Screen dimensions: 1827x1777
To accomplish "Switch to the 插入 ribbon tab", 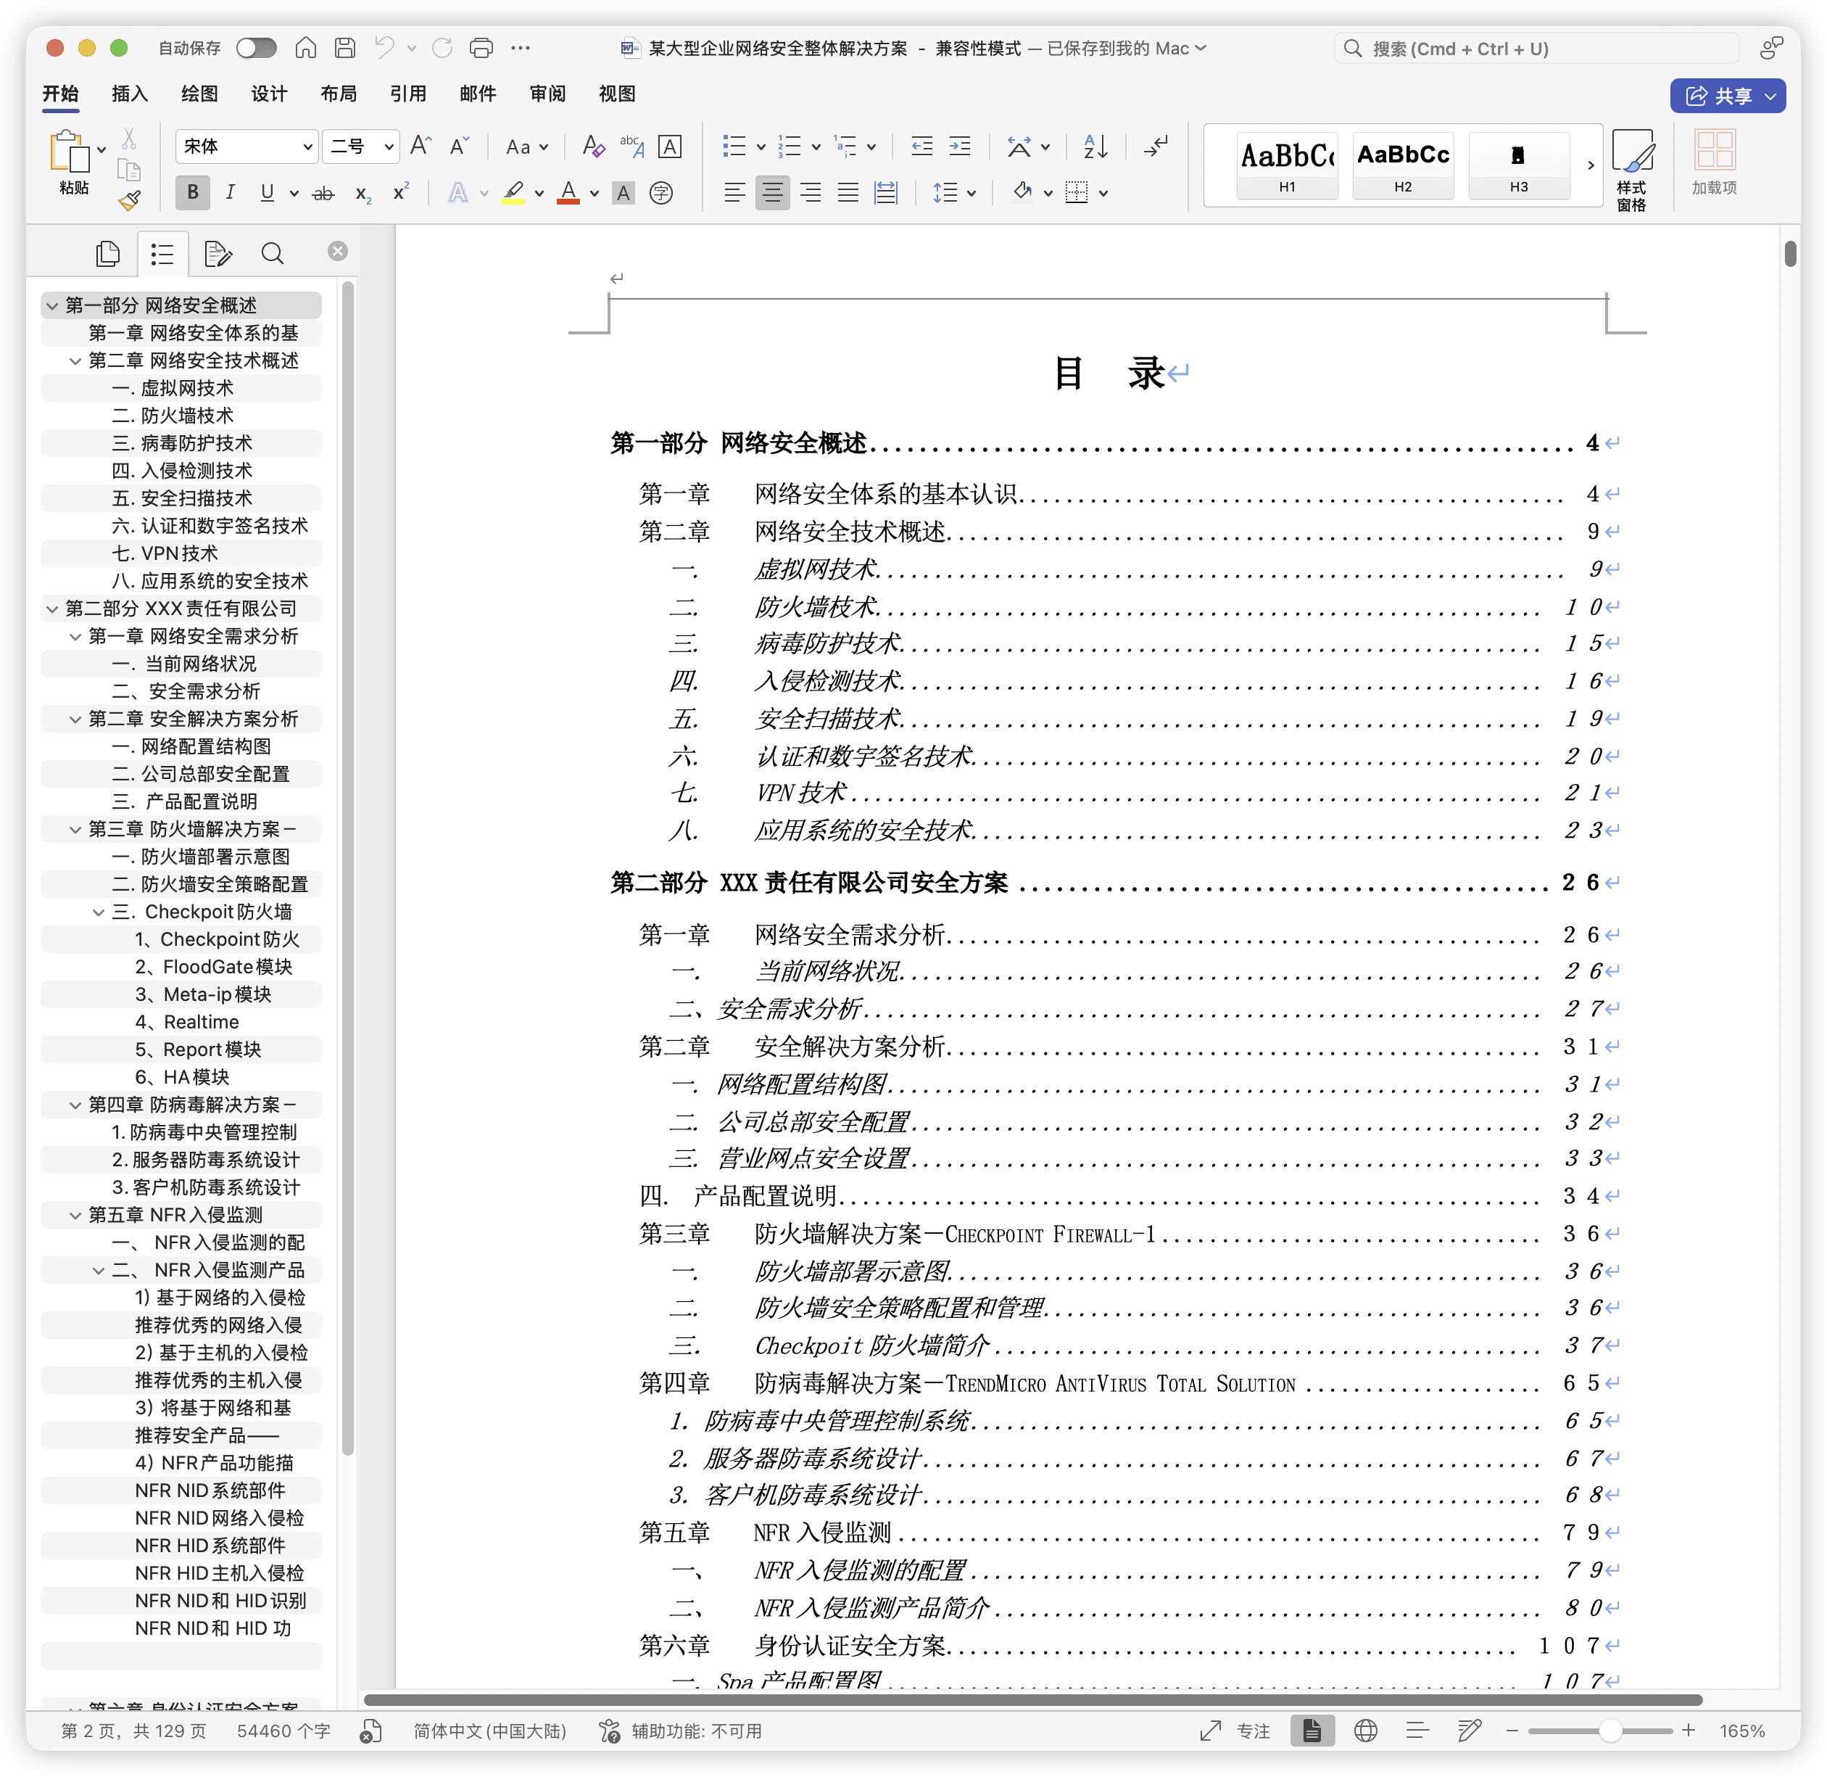I will (x=129, y=94).
